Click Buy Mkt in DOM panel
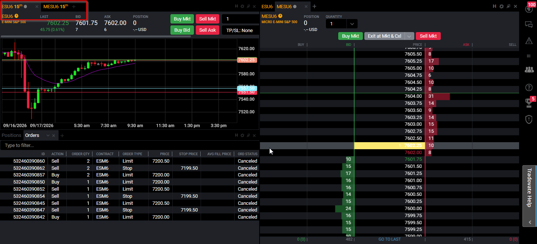This screenshot has height=244, width=537. (351, 36)
